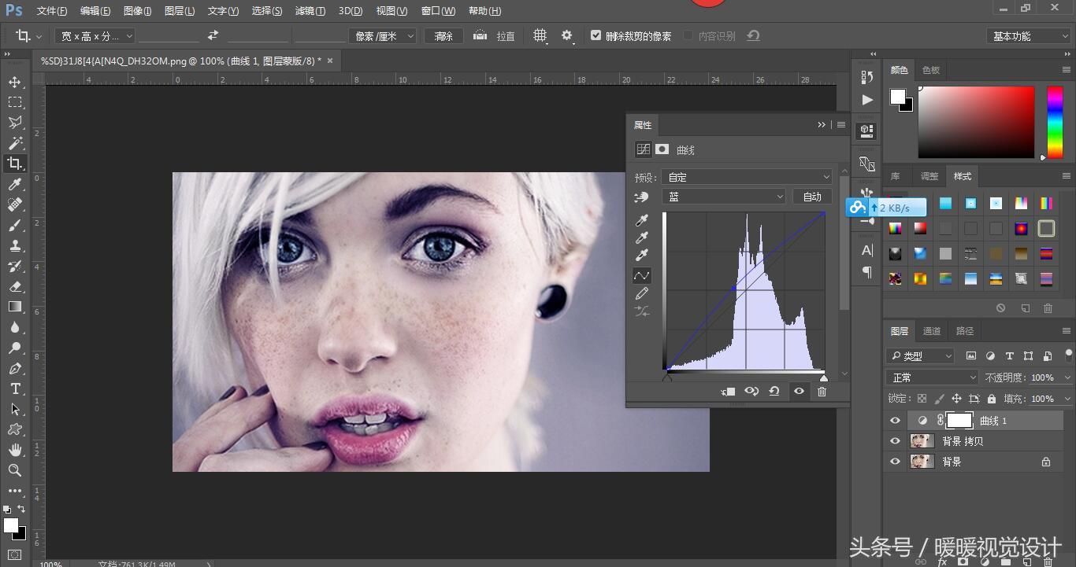
Task: Select the Rectangular Marquee tool
Action: (15, 102)
